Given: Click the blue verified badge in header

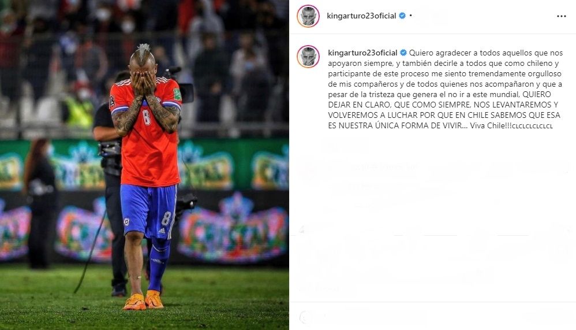Looking at the screenshot, I should pos(402,16).
